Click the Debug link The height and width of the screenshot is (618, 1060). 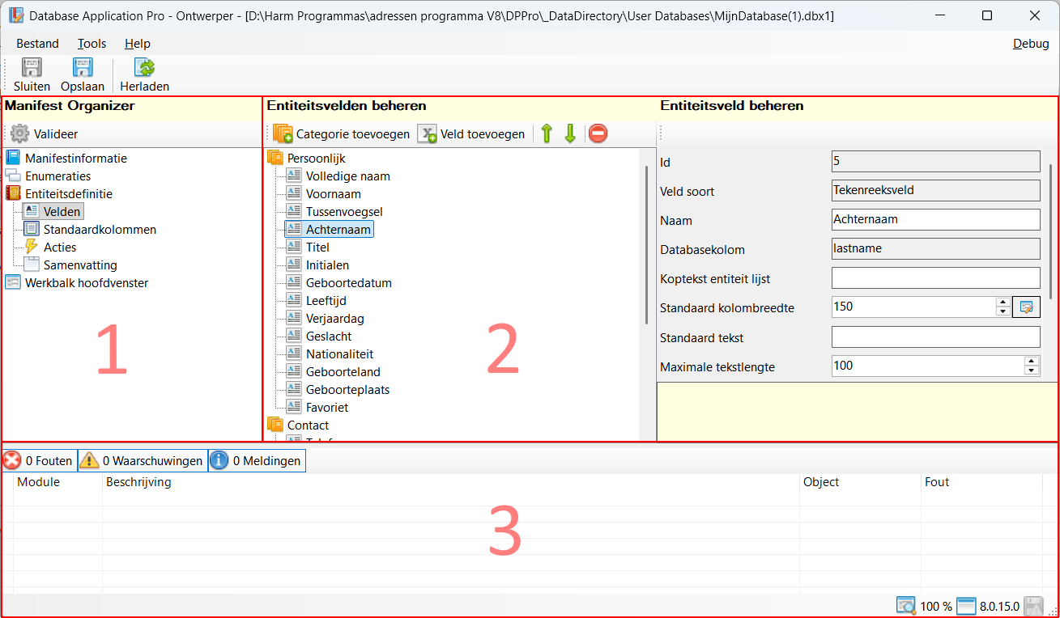[1030, 44]
